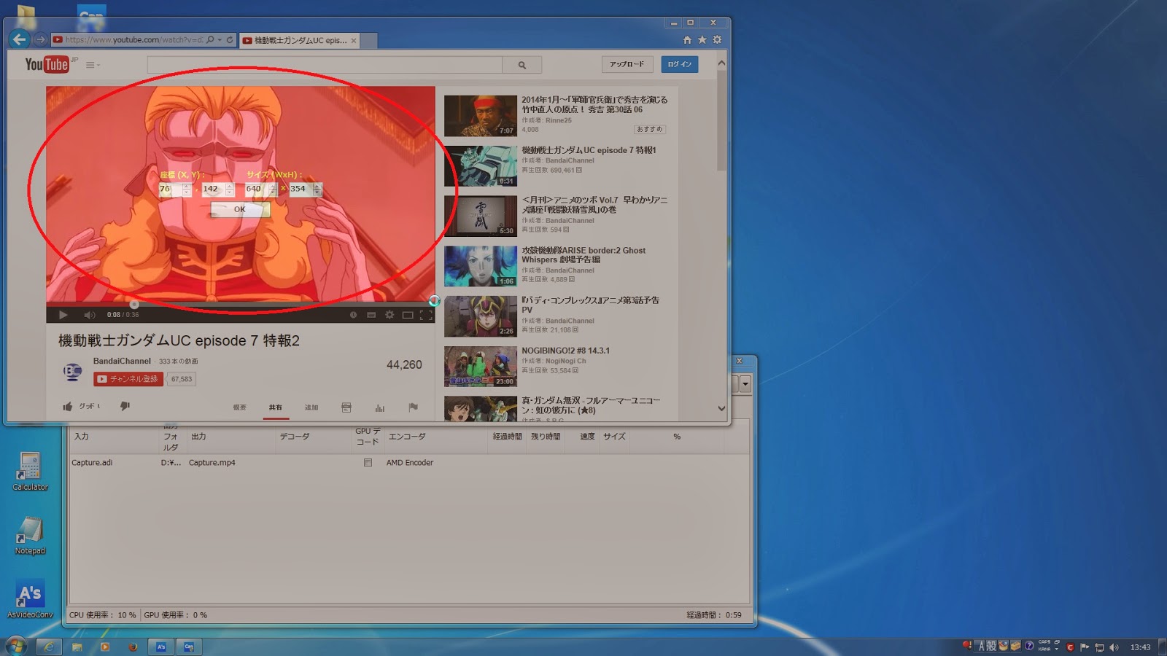
Task: Decrease the height 354 spinner
Action: point(317,192)
